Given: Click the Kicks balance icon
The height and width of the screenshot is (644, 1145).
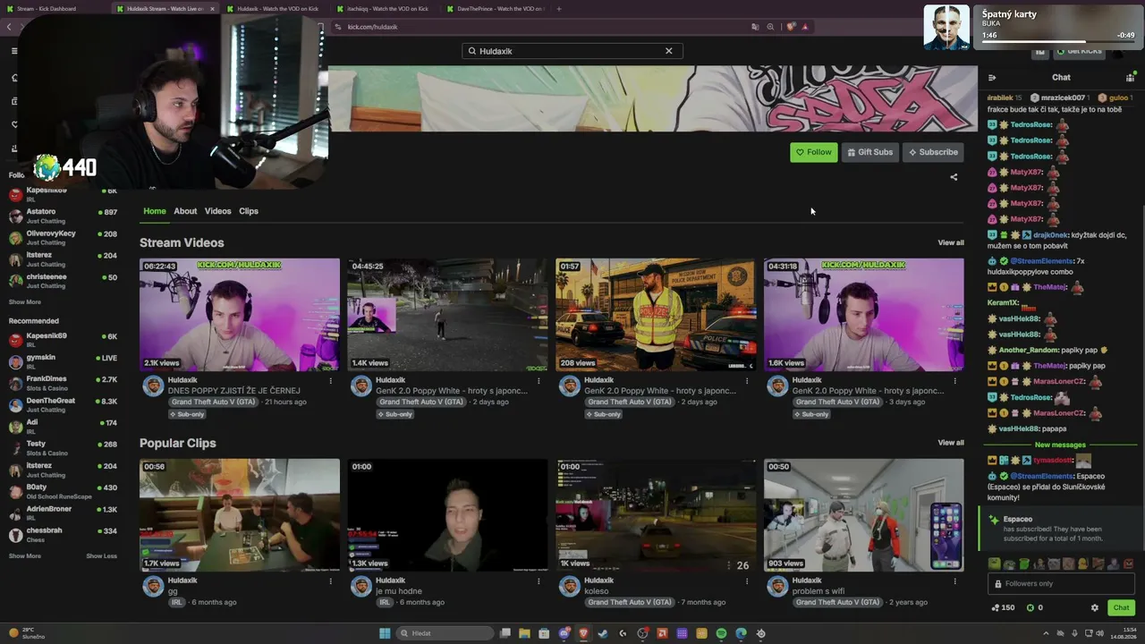Looking at the screenshot, I should click(x=1030, y=608).
